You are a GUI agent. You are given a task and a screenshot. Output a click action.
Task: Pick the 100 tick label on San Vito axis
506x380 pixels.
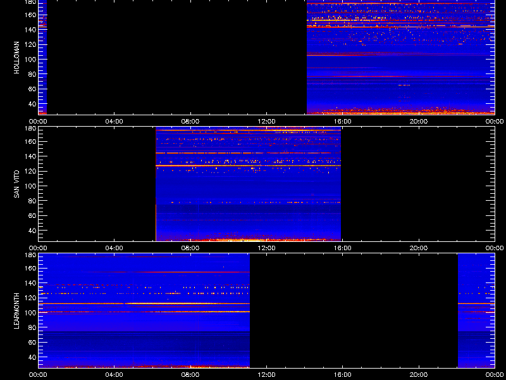[31, 186]
